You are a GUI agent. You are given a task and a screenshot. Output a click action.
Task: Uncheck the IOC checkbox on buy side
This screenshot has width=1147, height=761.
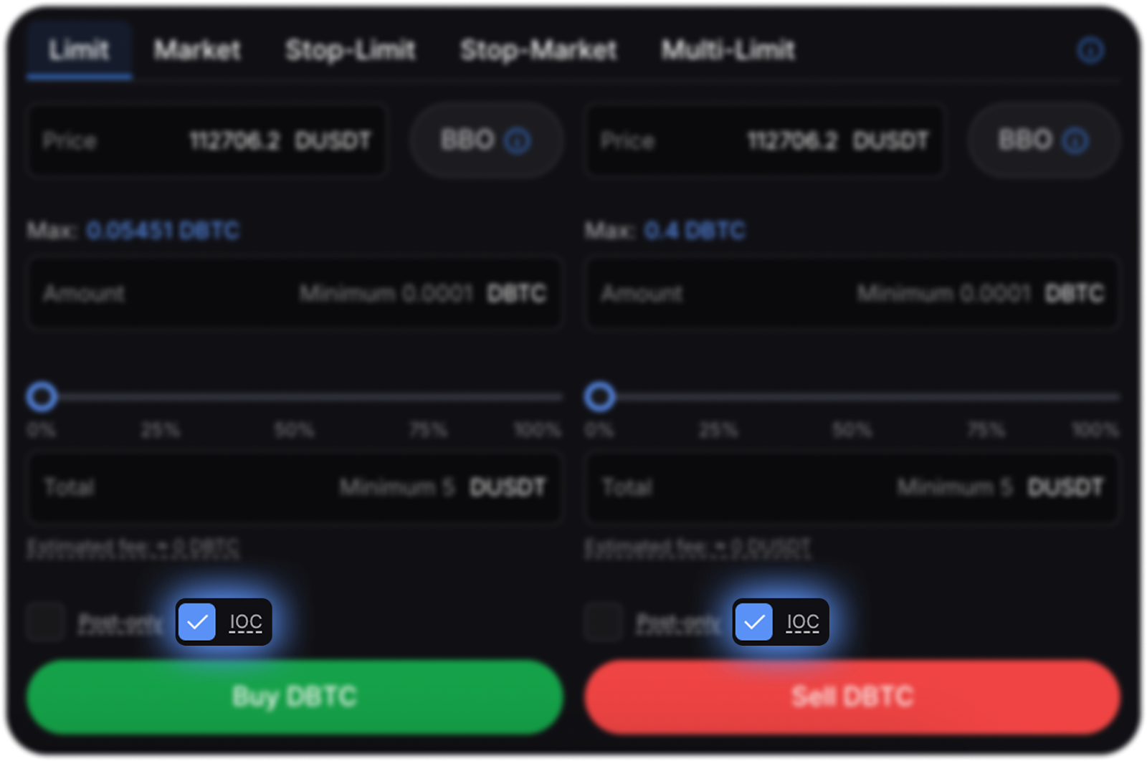196,621
